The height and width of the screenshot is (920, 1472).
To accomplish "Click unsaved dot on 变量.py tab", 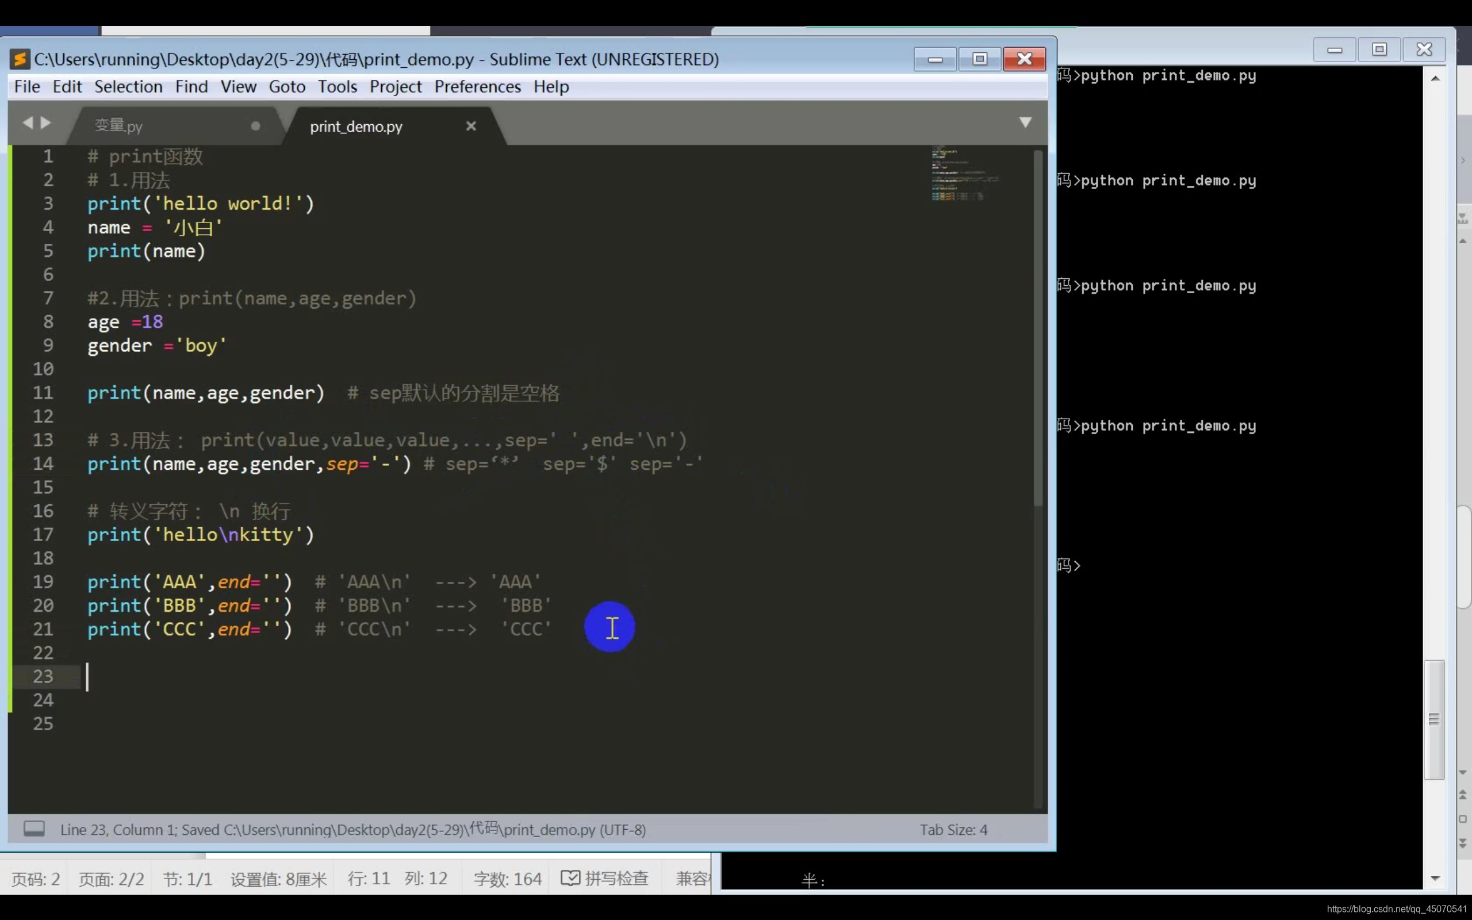I will [255, 126].
